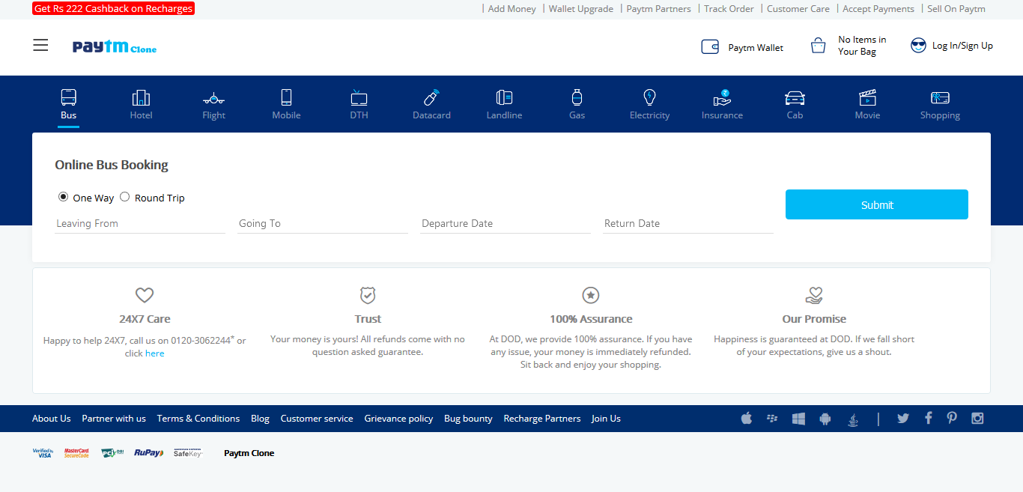
Task: Click the 'Our Promise' heading text
Action: 814,319
